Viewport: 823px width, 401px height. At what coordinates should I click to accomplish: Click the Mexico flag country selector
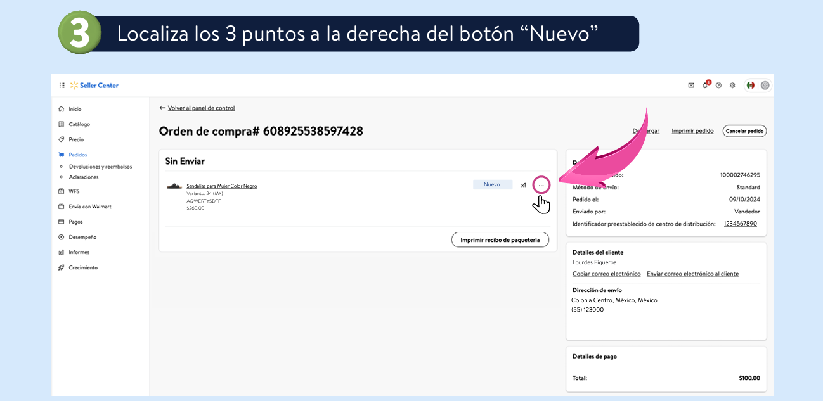tap(751, 86)
